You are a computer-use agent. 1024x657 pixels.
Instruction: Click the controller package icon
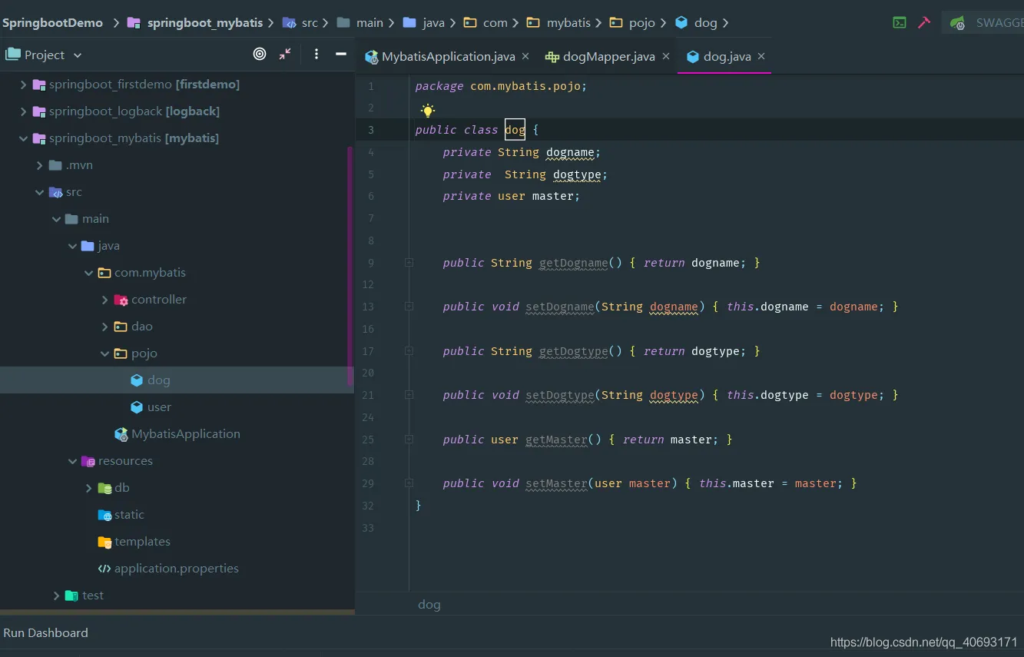pos(121,300)
